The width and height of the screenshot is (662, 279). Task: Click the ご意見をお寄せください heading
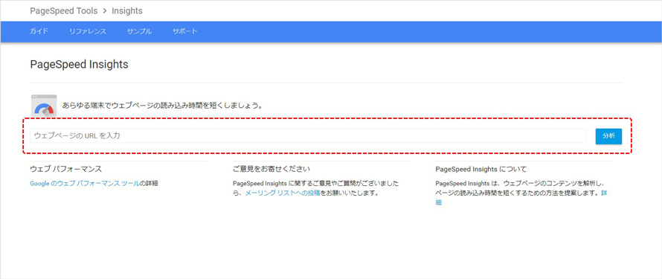pos(271,169)
